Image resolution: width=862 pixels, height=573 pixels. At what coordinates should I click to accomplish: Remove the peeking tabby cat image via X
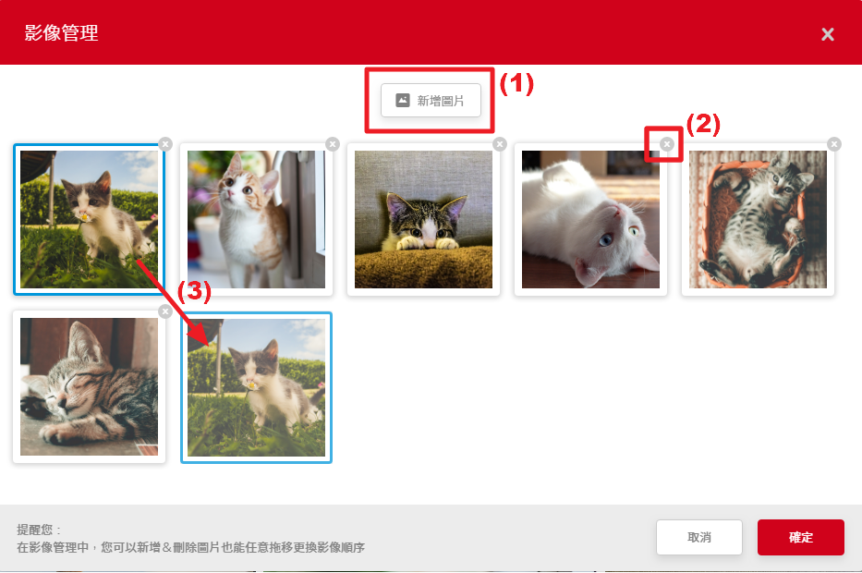(499, 144)
